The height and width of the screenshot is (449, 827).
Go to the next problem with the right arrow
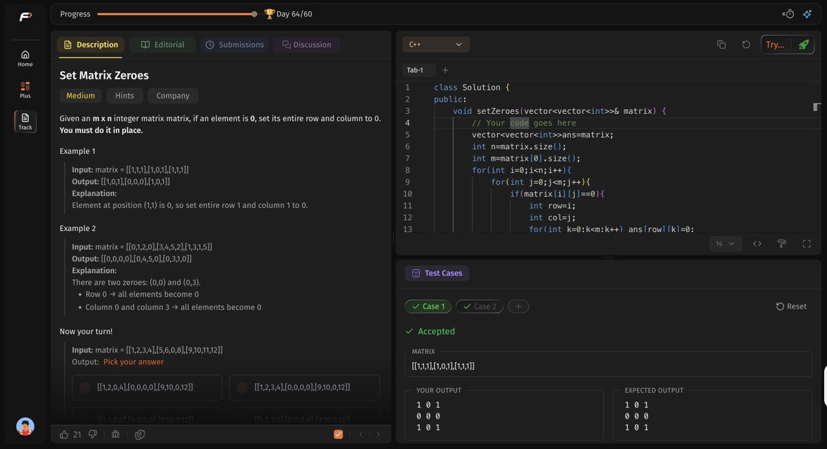378,435
